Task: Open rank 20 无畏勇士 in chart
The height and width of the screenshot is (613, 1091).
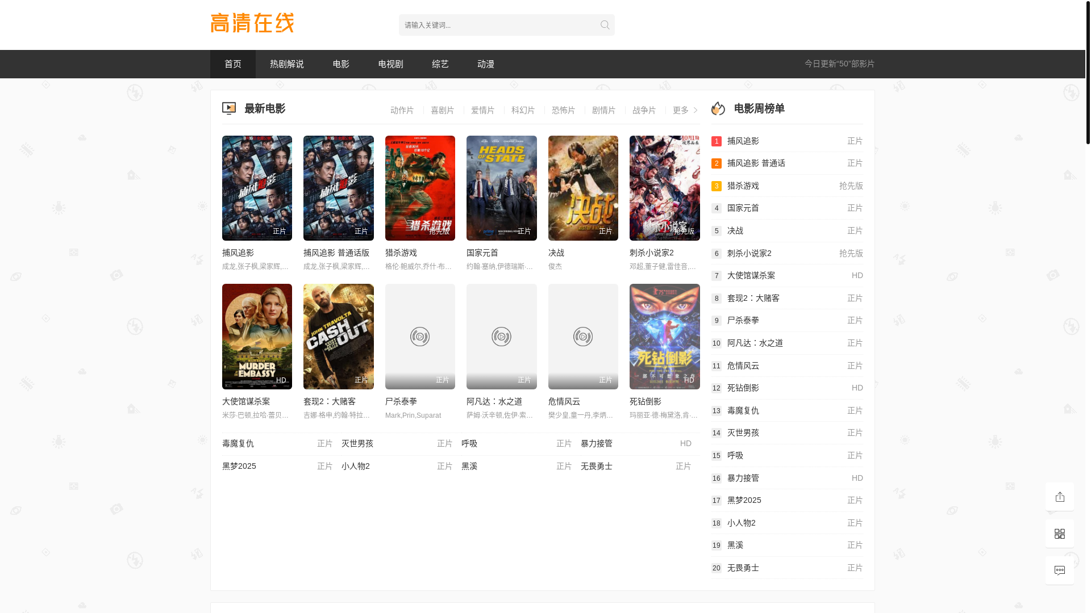Action: (787, 568)
